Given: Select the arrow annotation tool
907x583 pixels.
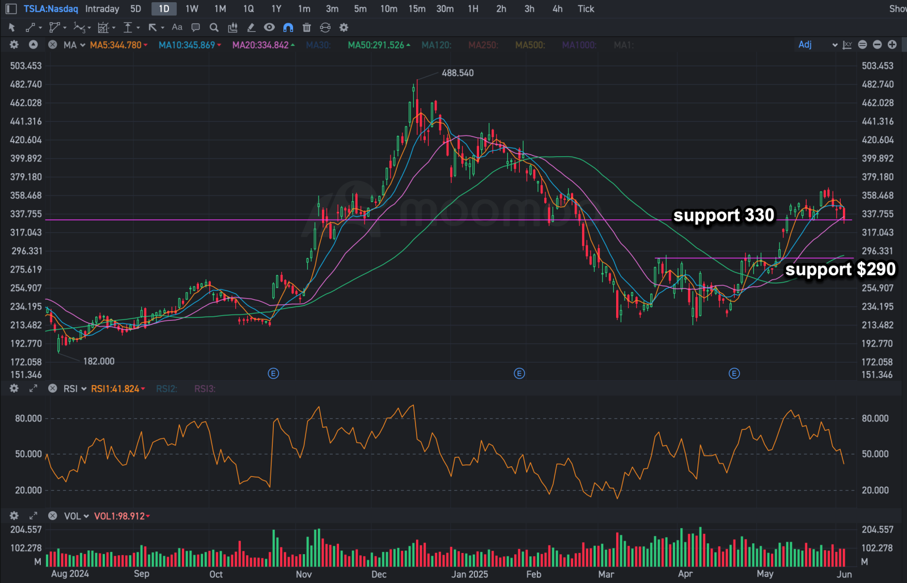Looking at the screenshot, I should 152,27.
